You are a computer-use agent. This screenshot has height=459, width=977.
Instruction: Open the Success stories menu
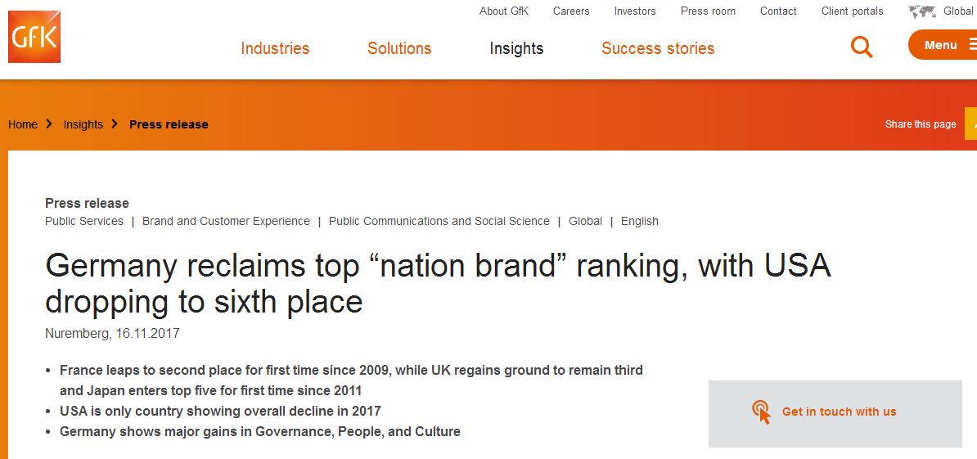click(658, 48)
